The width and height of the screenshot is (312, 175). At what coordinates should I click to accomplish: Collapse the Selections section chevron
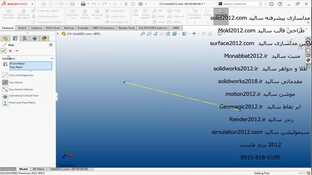pyautogui.click(x=52, y=58)
